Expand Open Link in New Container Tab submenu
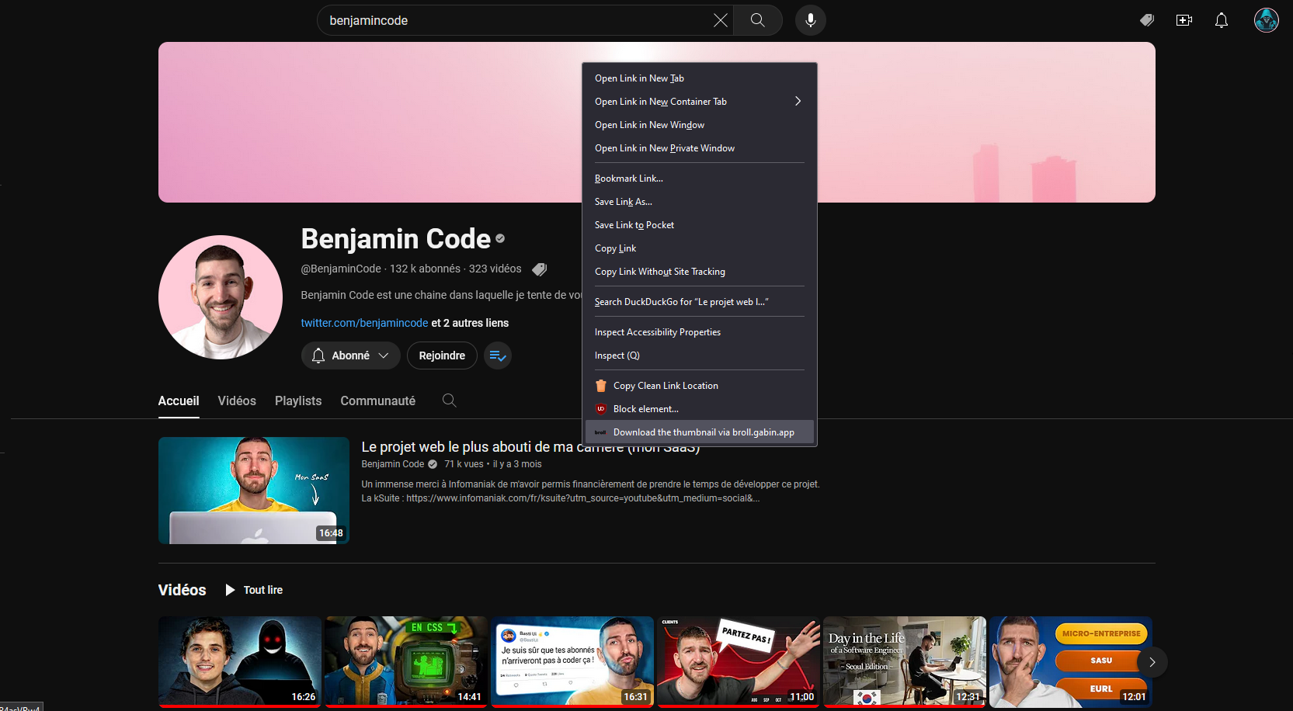The width and height of the screenshot is (1293, 711). [699, 102]
